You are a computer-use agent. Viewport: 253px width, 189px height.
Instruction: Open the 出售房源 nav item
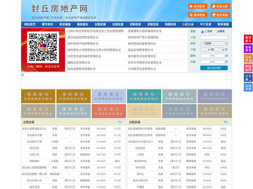100,24
